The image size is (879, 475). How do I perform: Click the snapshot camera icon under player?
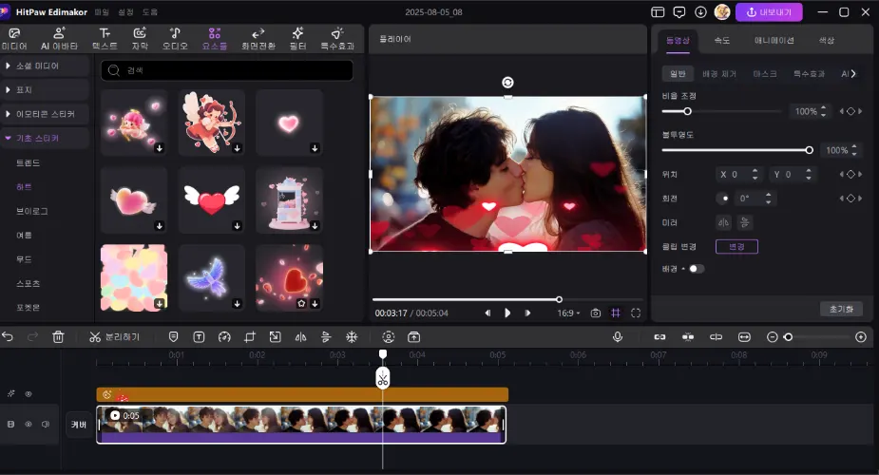[595, 313]
